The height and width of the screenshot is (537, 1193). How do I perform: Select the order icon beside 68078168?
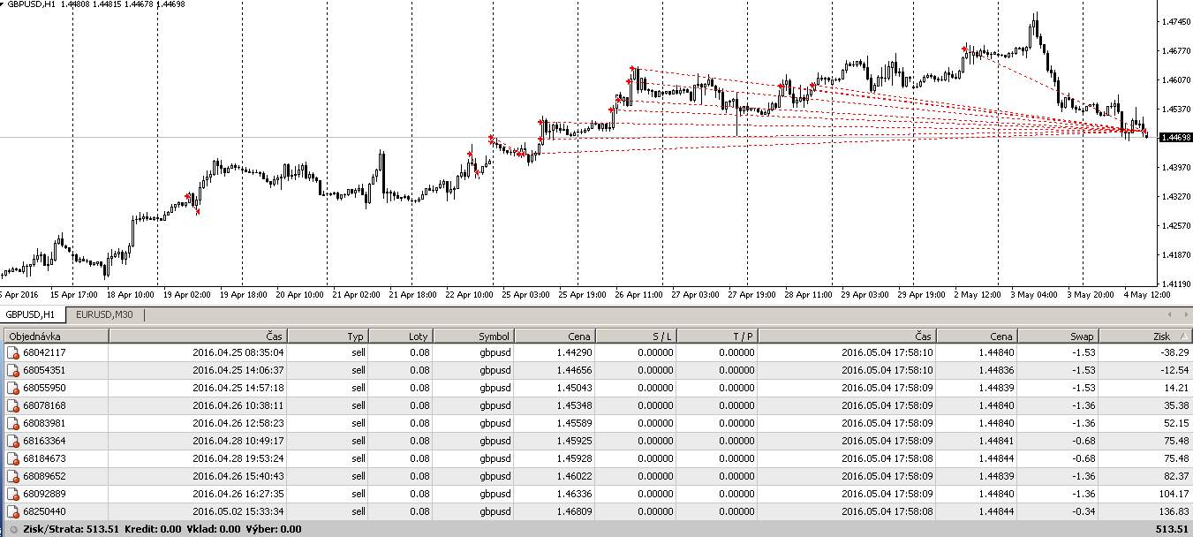pos(12,405)
